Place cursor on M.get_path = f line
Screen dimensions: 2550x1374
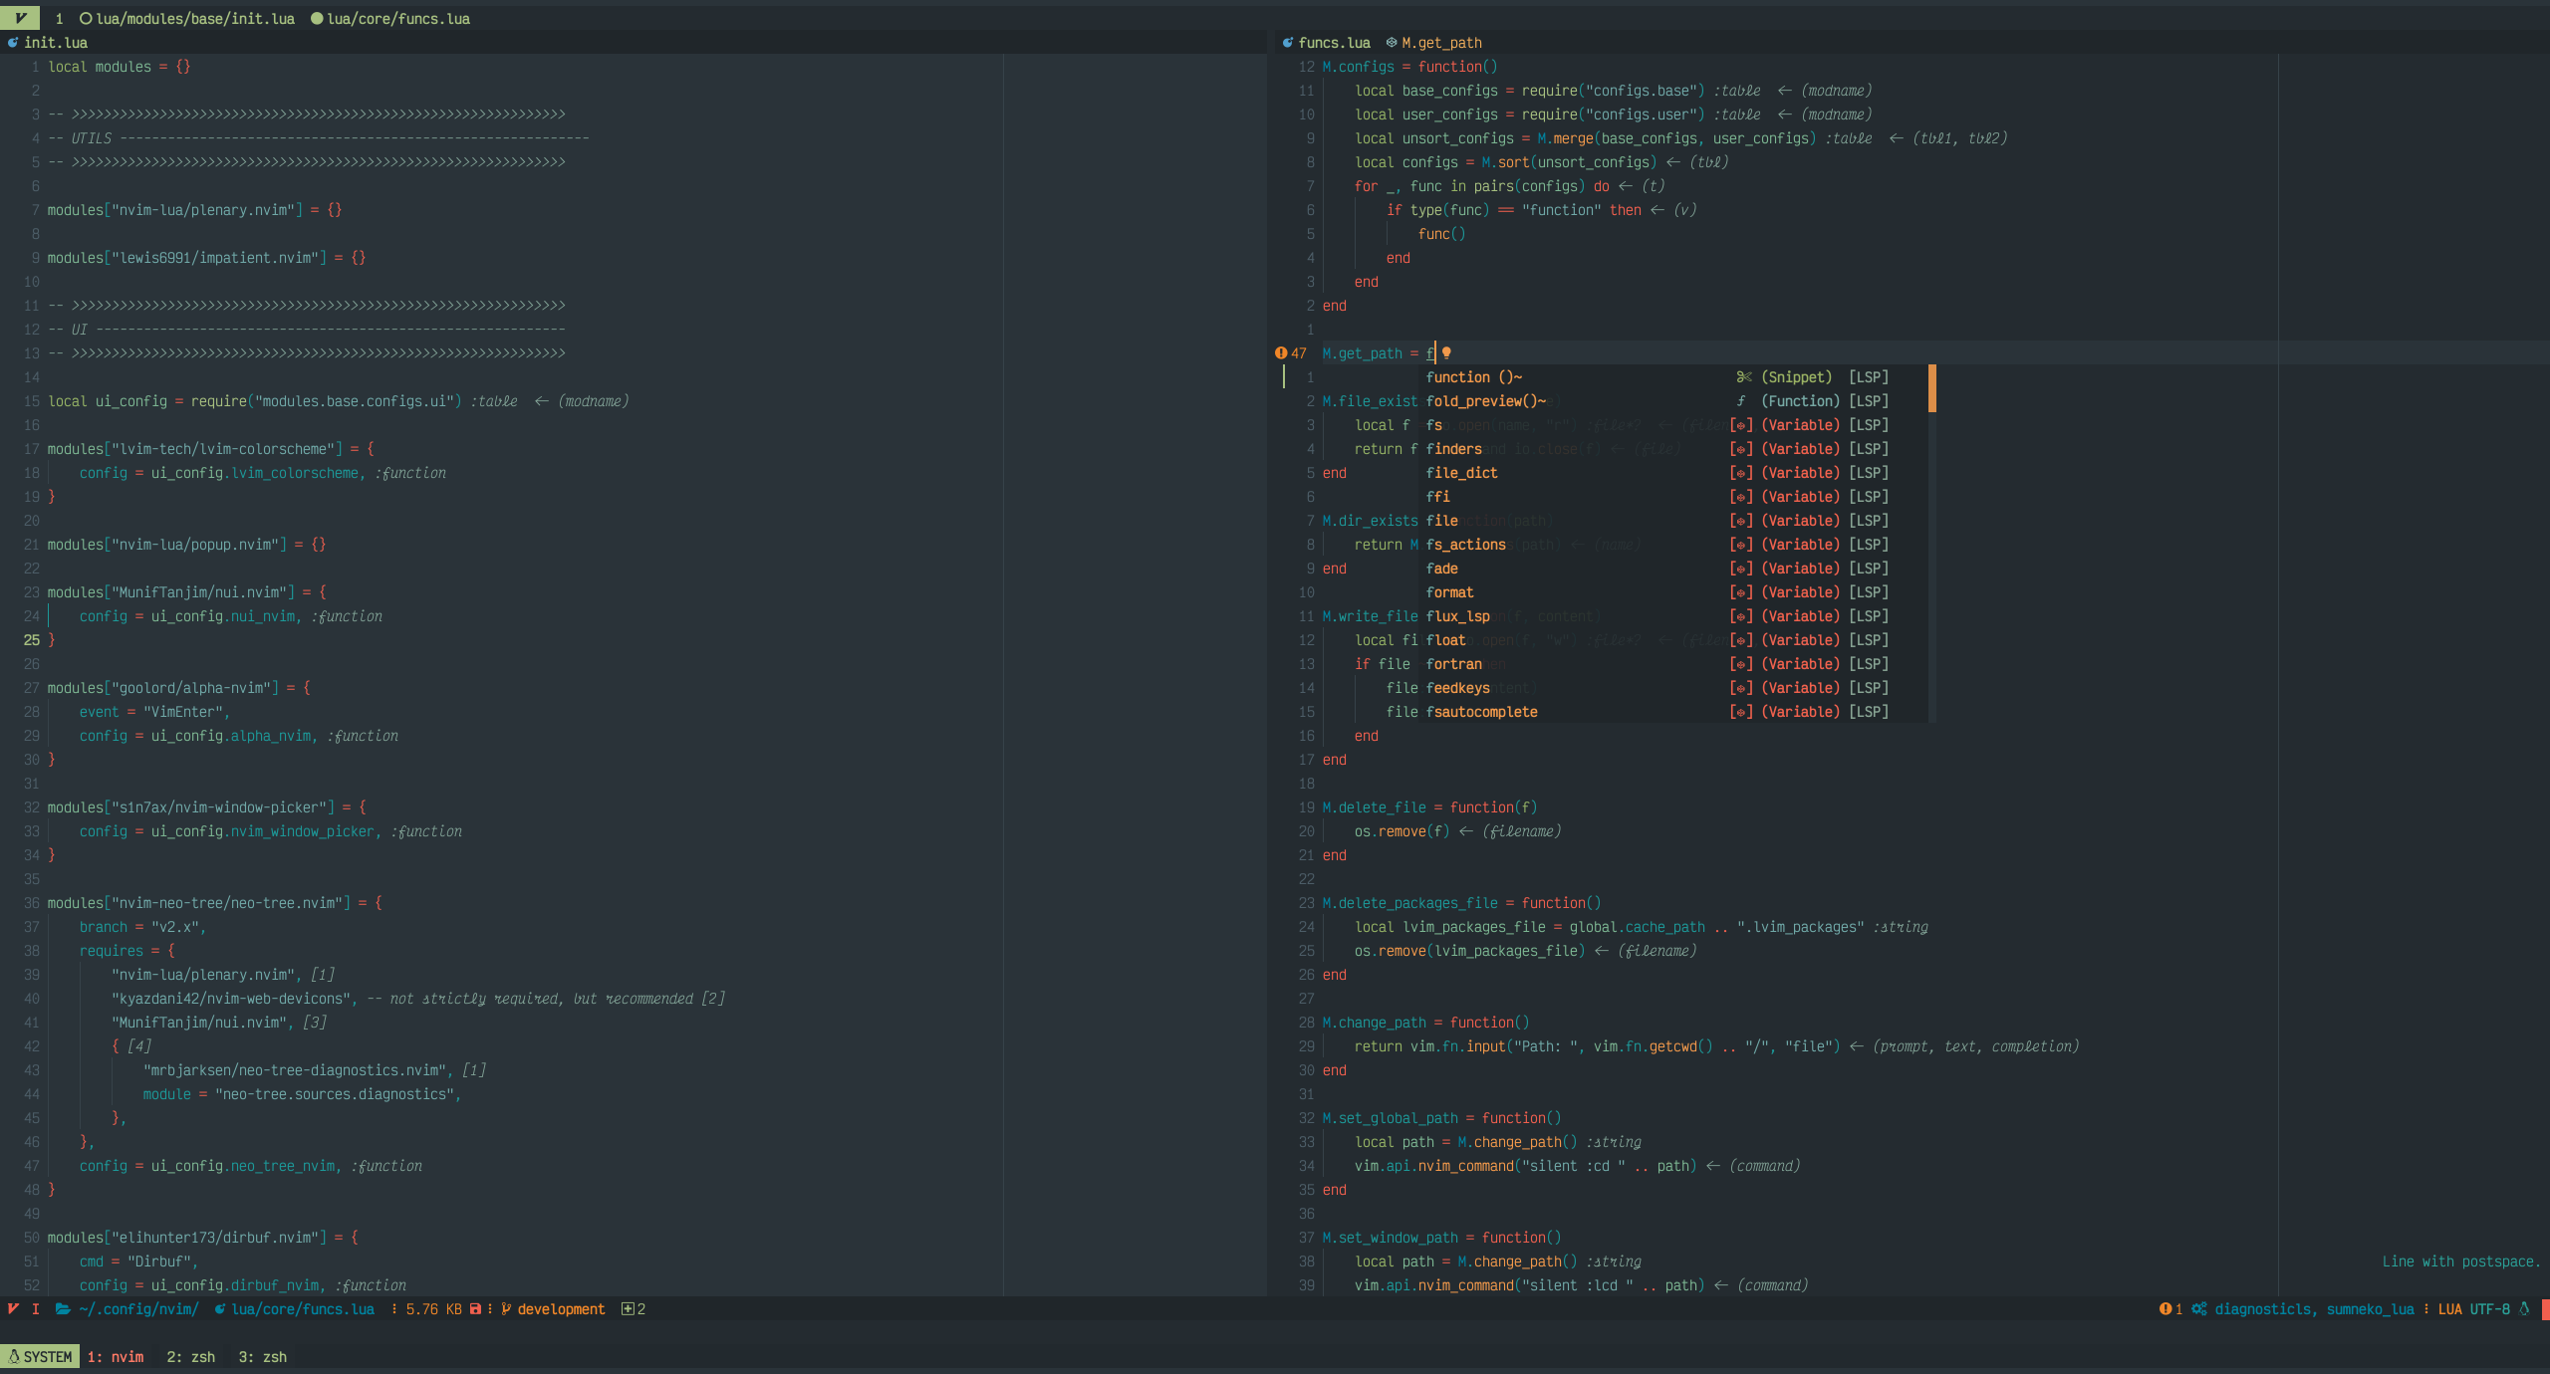pos(1379,353)
